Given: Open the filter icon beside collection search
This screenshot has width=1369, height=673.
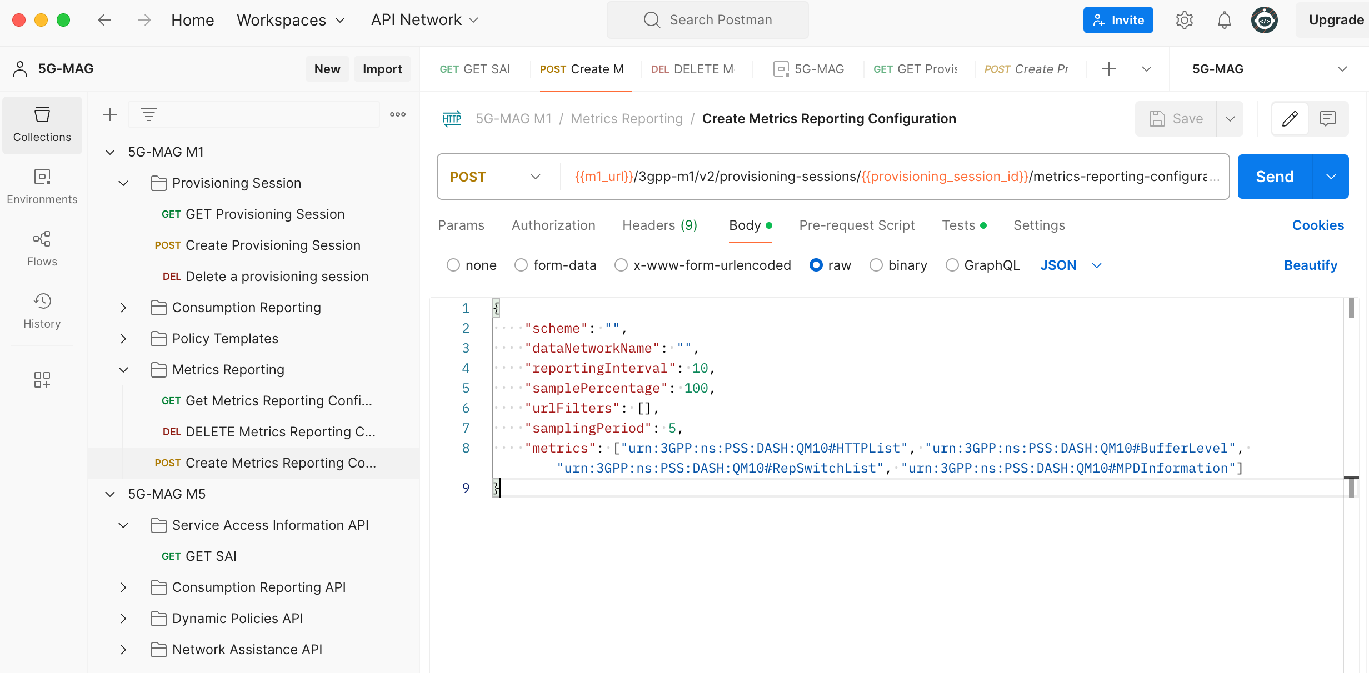Looking at the screenshot, I should point(148,114).
